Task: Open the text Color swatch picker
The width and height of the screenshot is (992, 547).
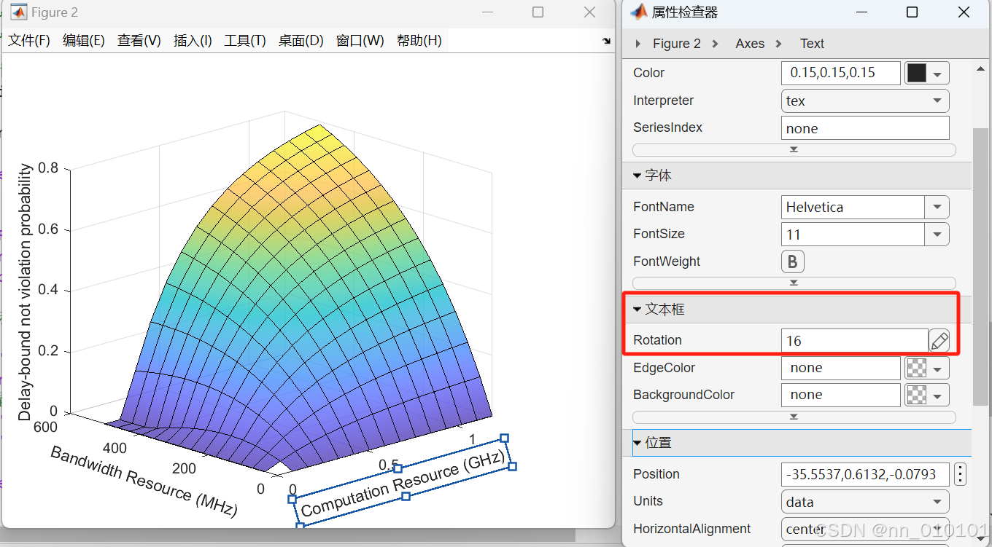Action: click(x=927, y=73)
